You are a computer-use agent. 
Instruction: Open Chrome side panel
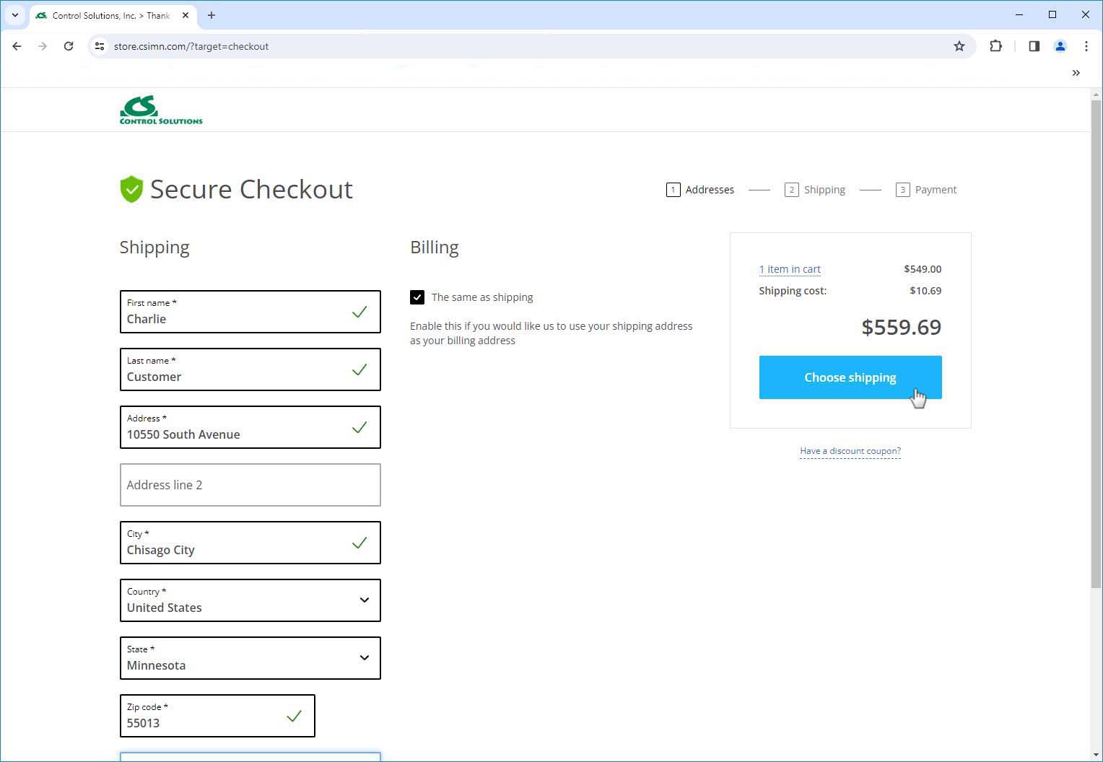1034,46
